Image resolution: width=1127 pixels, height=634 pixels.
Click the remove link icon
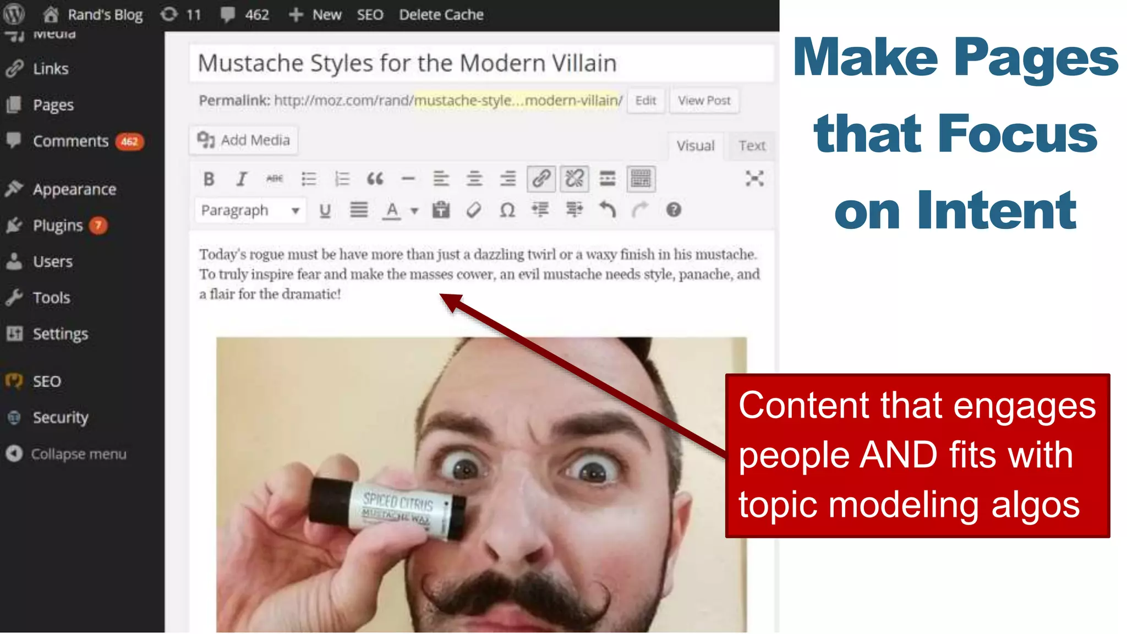(x=575, y=179)
